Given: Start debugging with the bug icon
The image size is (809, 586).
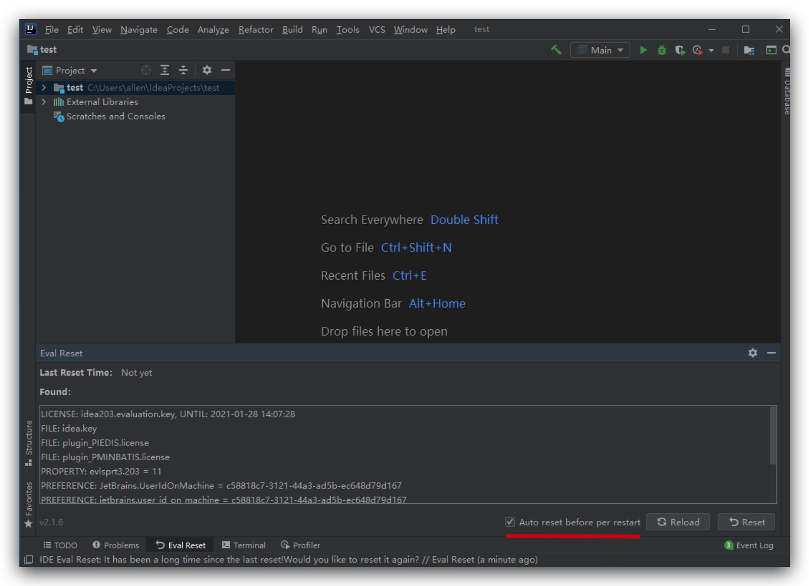Looking at the screenshot, I should 662,50.
